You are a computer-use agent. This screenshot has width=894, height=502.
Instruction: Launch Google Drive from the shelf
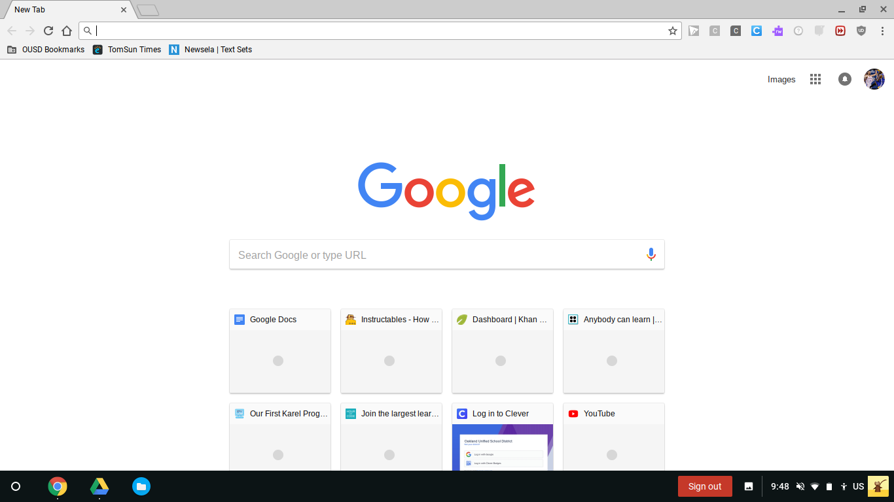tap(99, 486)
